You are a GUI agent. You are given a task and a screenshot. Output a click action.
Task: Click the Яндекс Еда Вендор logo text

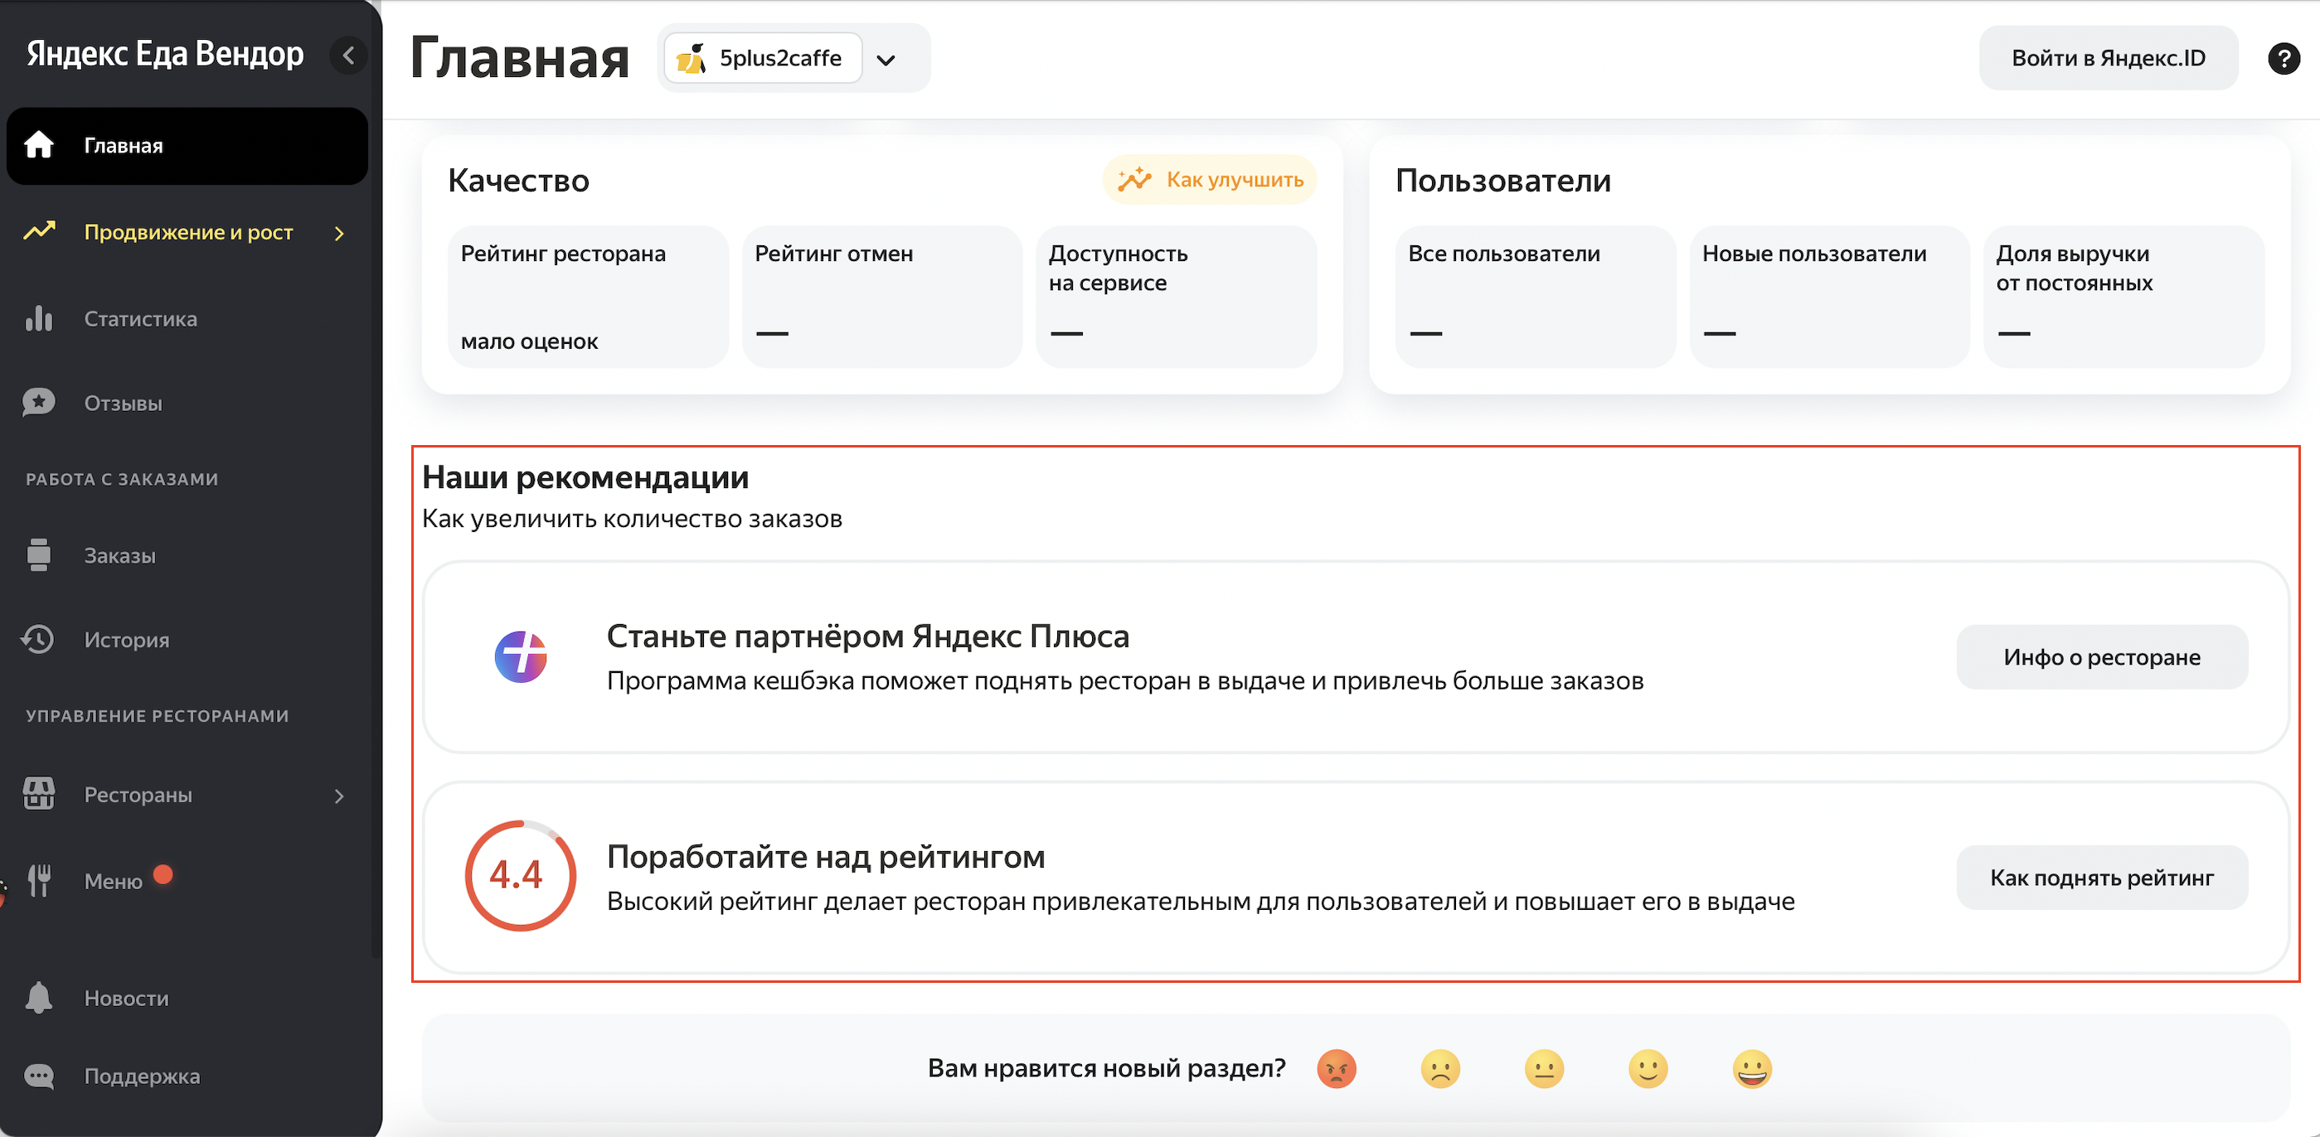pos(165,54)
